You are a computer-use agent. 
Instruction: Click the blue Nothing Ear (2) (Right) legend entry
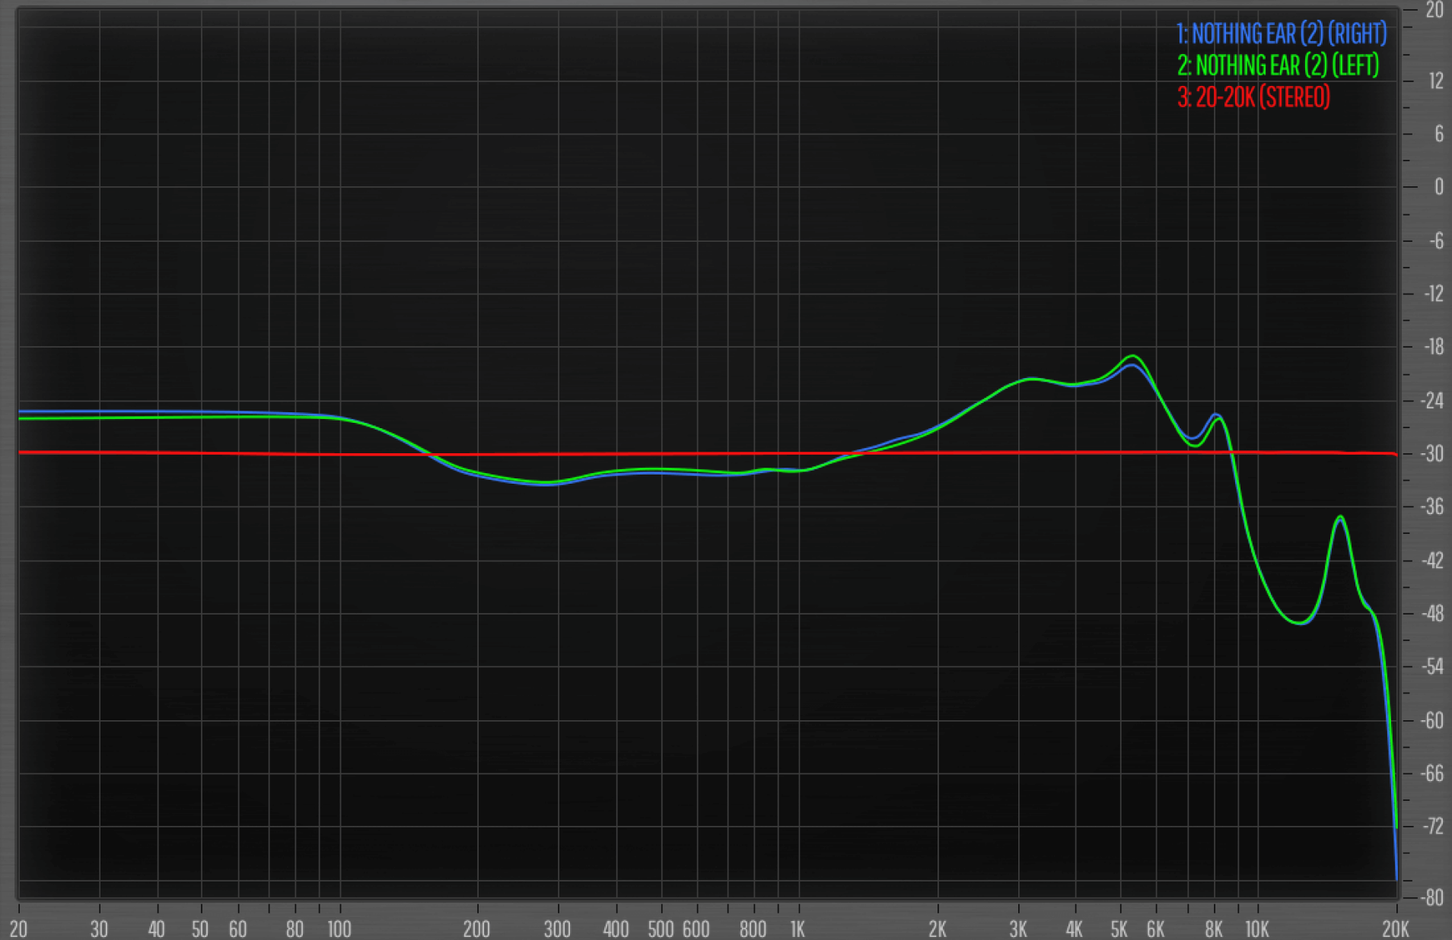1281,34
